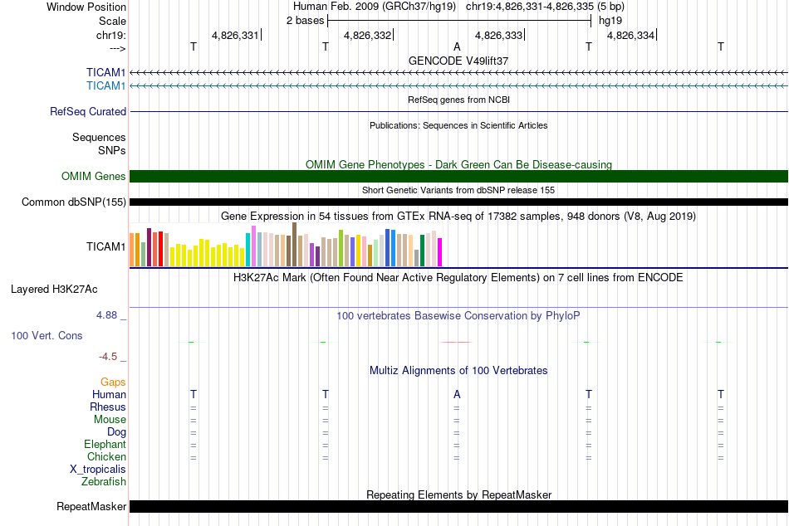Click the X_tropicalis species label
789x526 pixels.
pyautogui.click(x=98, y=470)
